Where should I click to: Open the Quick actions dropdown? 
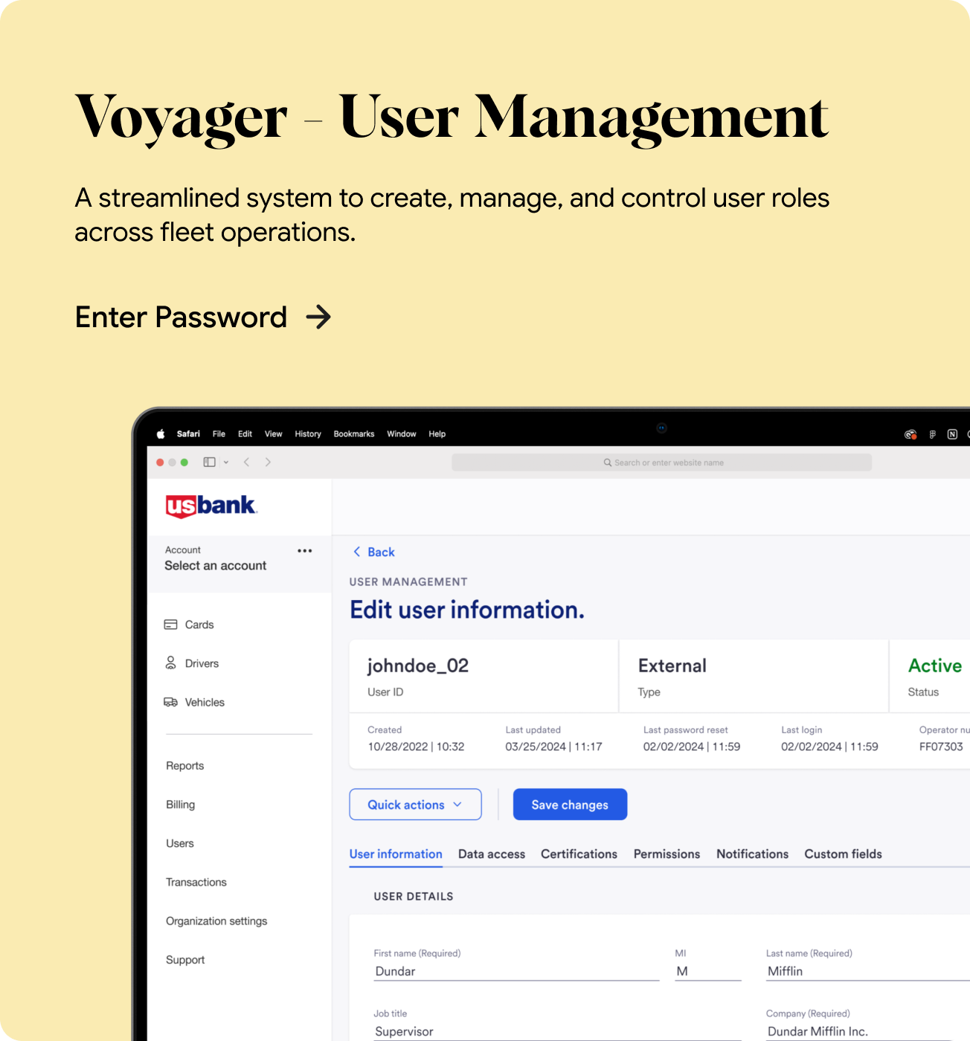tap(414, 805)
